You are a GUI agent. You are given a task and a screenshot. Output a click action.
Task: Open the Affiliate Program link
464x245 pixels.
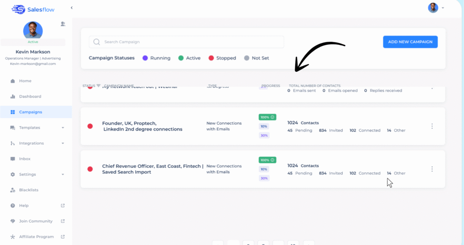coord(36,237)
